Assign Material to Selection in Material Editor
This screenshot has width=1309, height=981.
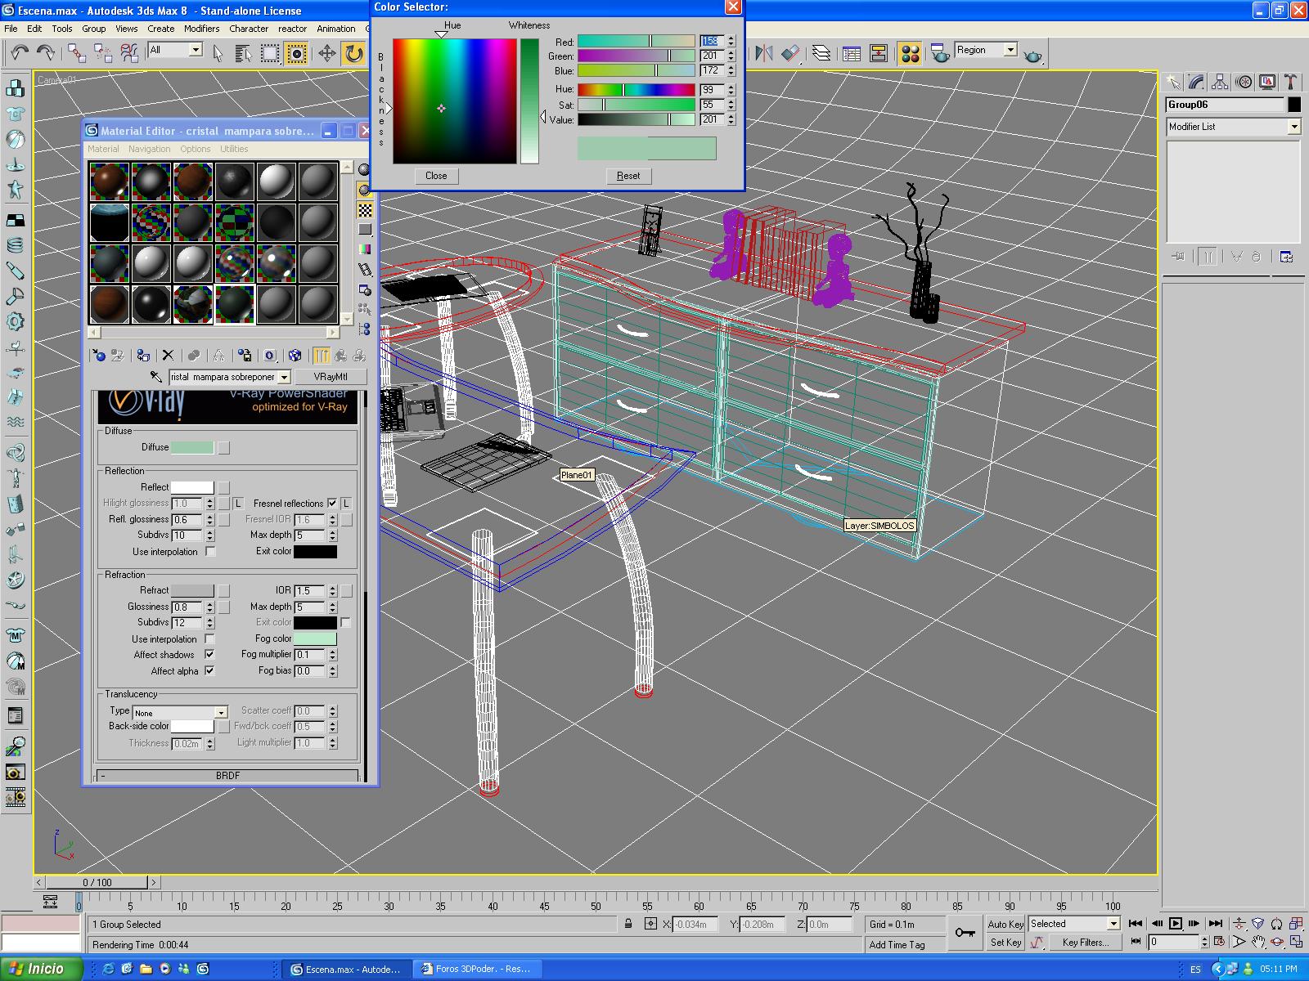143,356
